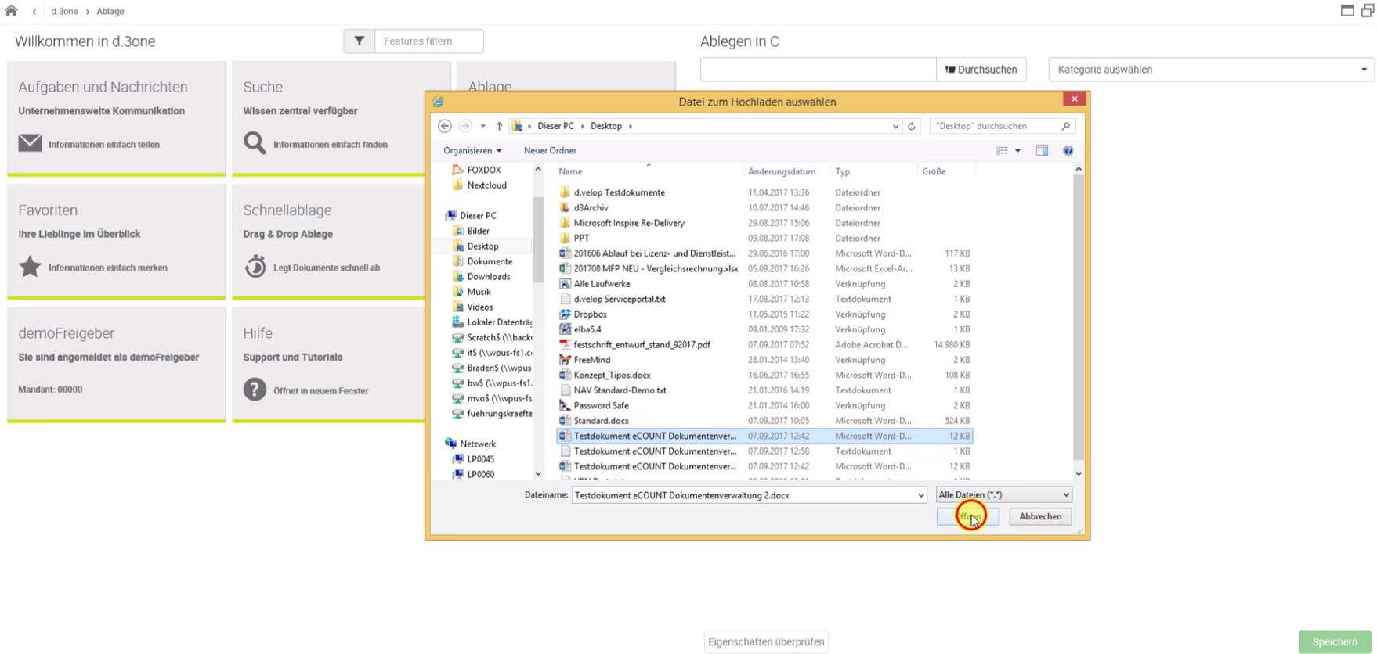This screenshot has height=654, width=1377.
Task: Open Favoriten star icon
Action: click(30, 267)
